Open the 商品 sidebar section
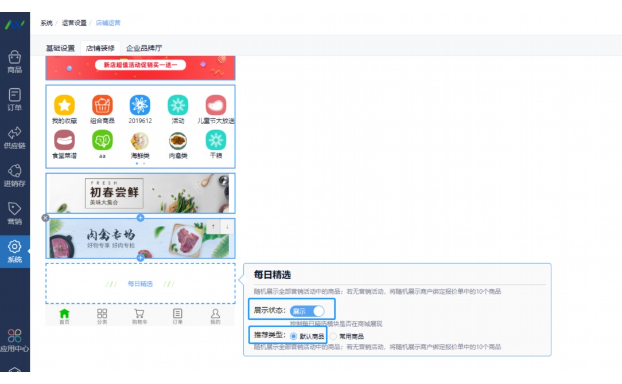 (15, 62)
